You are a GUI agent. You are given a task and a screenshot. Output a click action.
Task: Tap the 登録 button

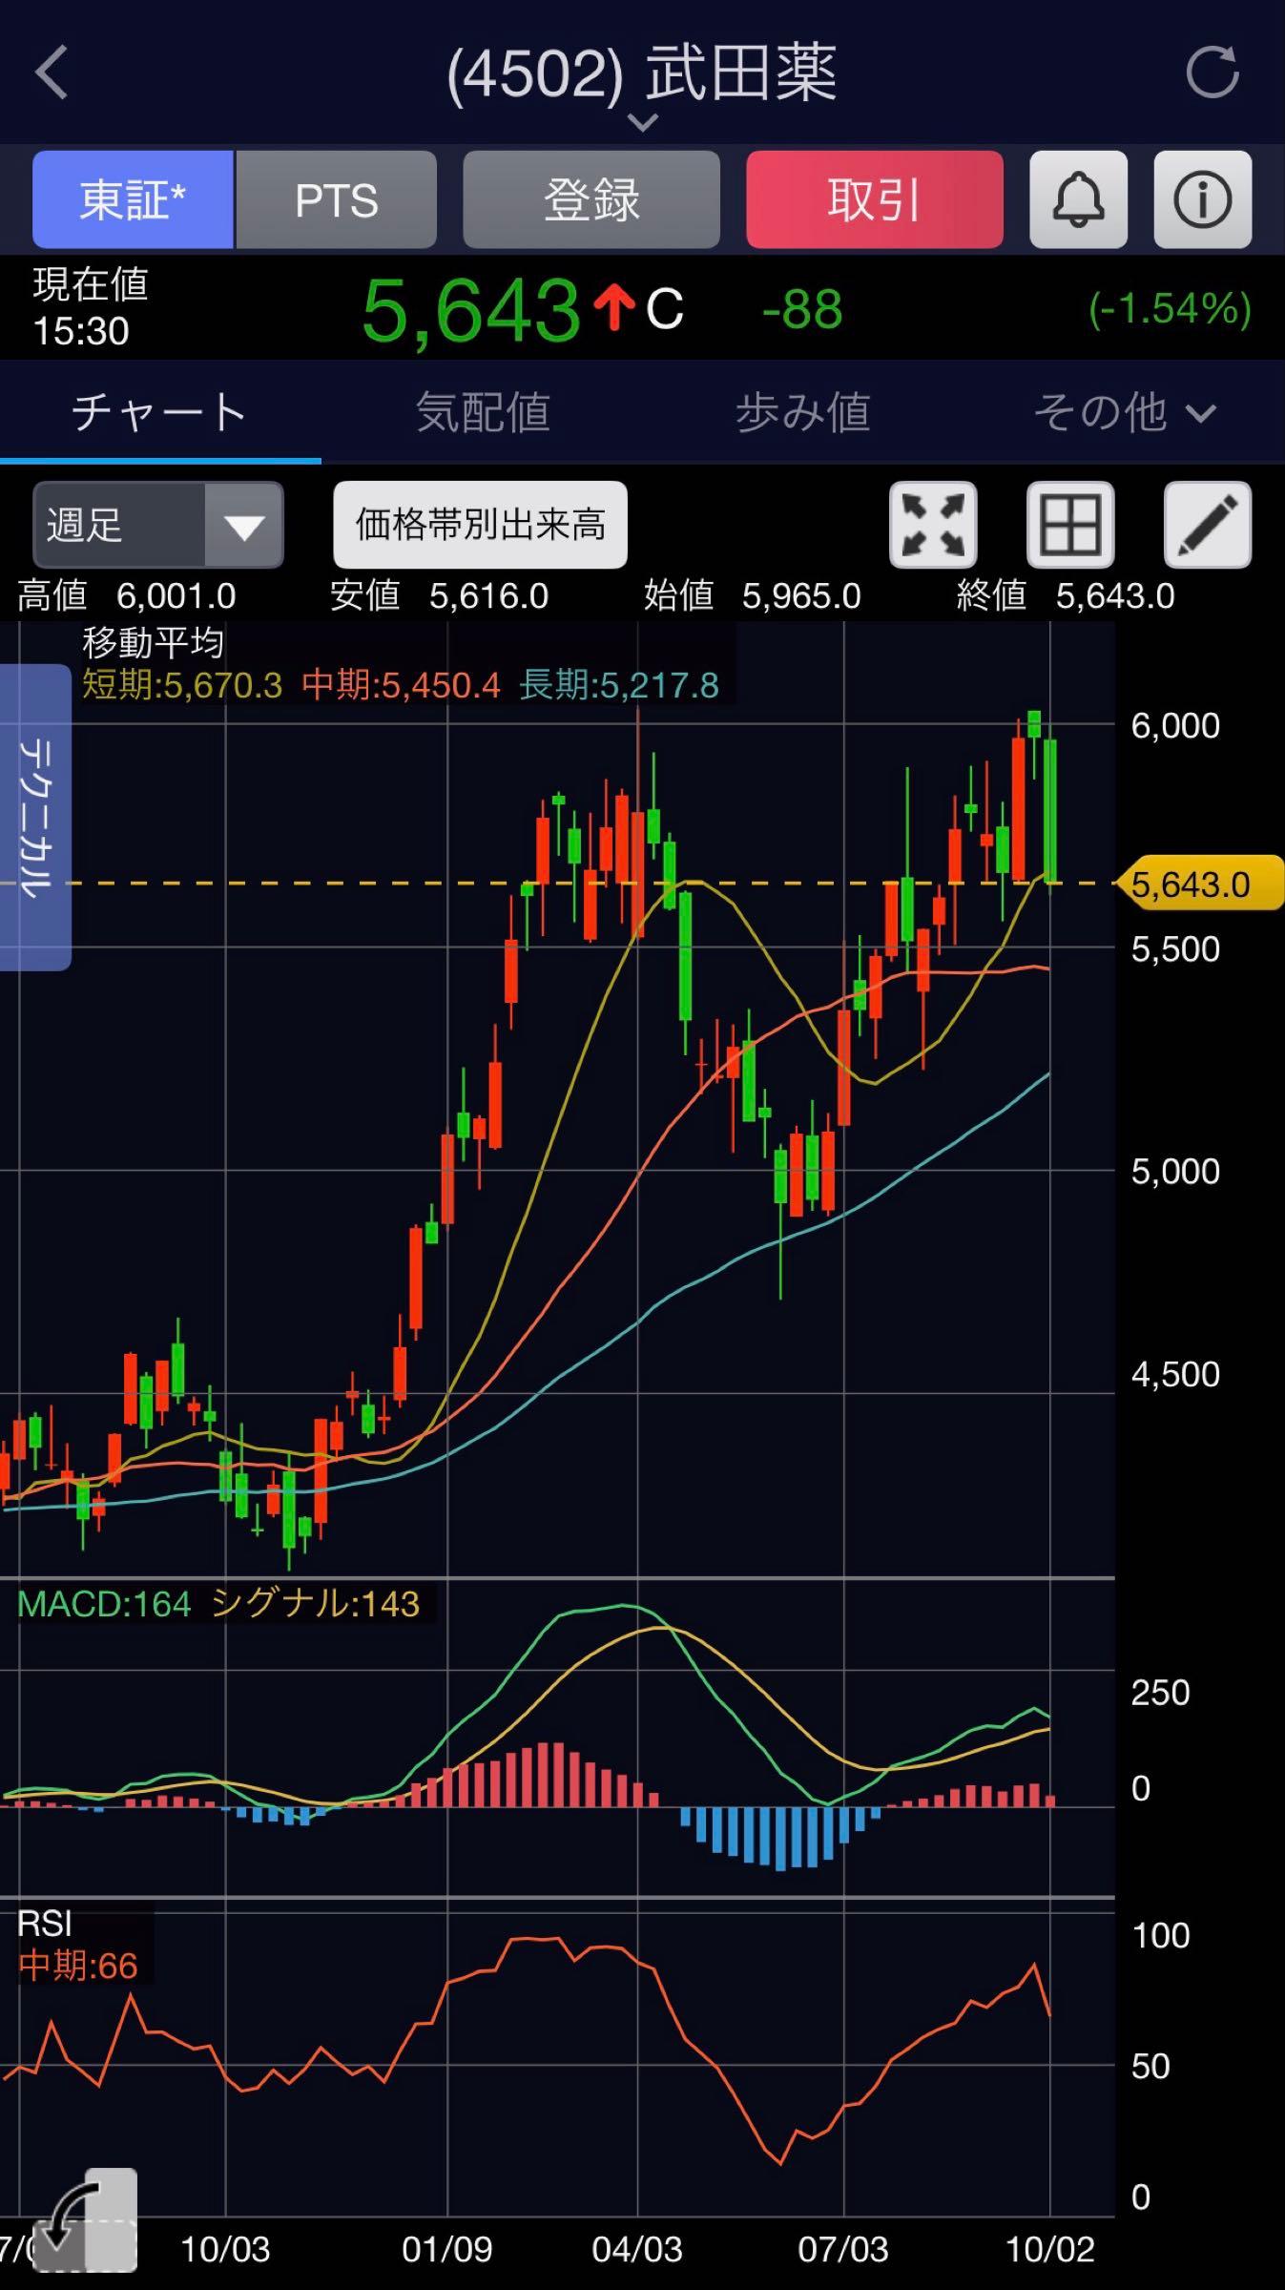point(591,199)
